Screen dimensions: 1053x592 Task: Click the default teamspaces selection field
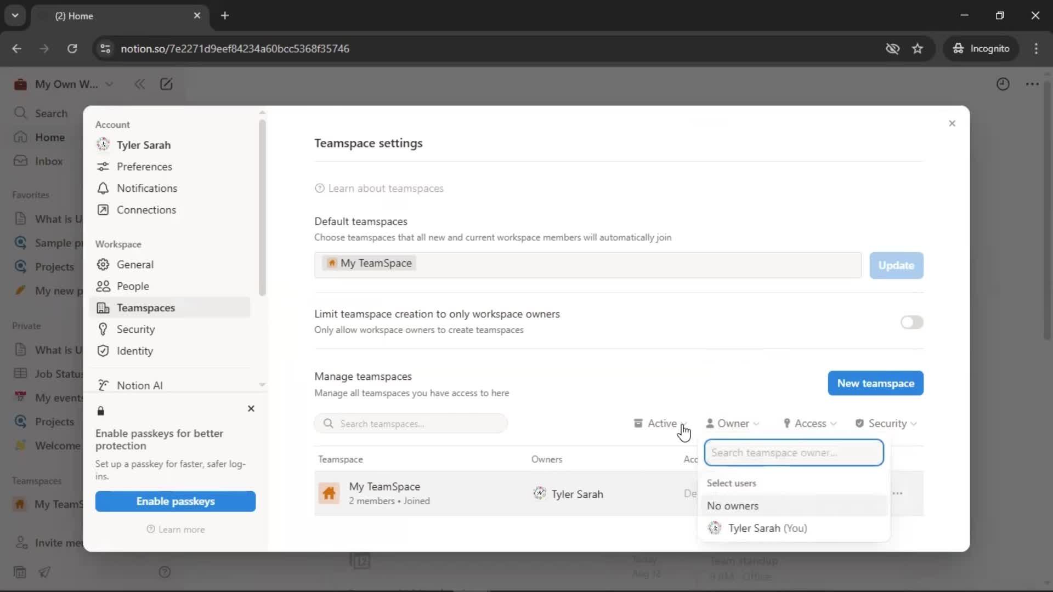tap(588, 265)
